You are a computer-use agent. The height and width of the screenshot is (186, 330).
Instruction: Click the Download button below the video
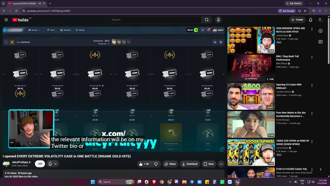click(x=190, y=164)
